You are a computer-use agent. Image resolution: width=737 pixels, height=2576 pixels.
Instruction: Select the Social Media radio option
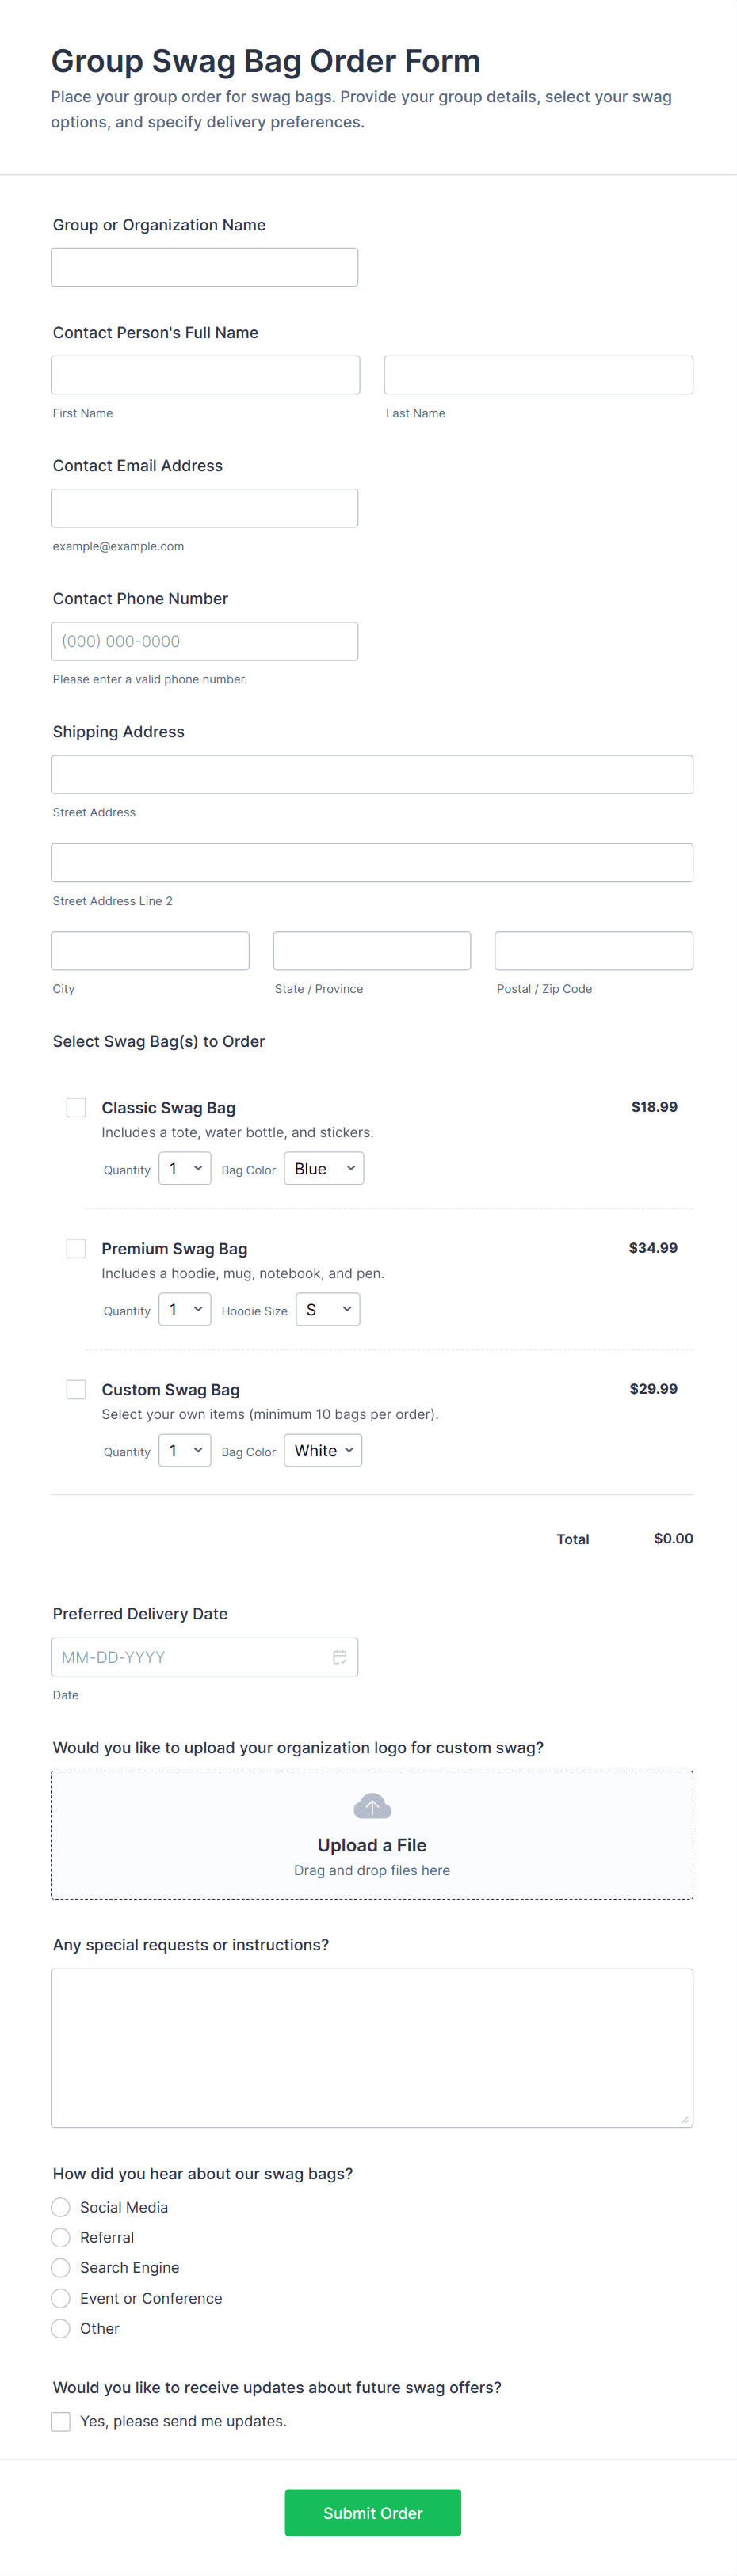[61, 2207]
